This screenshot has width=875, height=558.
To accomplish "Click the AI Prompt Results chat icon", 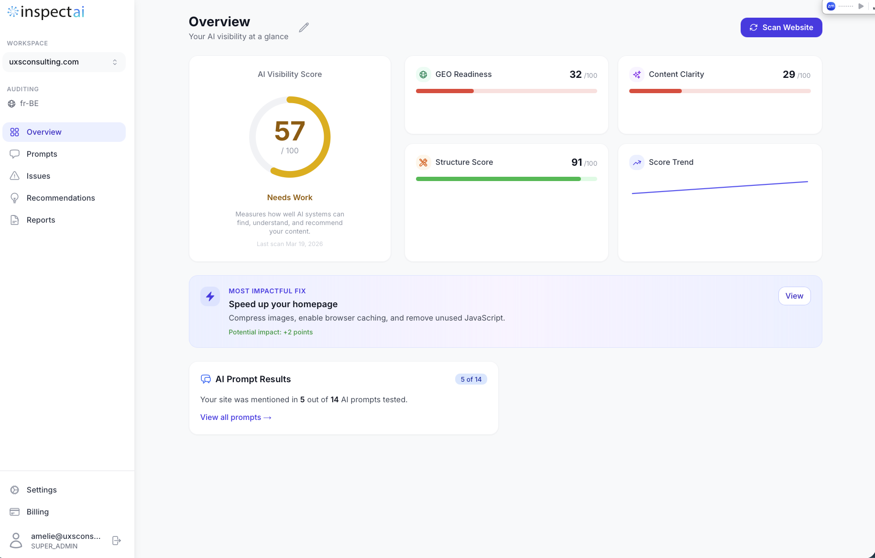I will (206, 379).
